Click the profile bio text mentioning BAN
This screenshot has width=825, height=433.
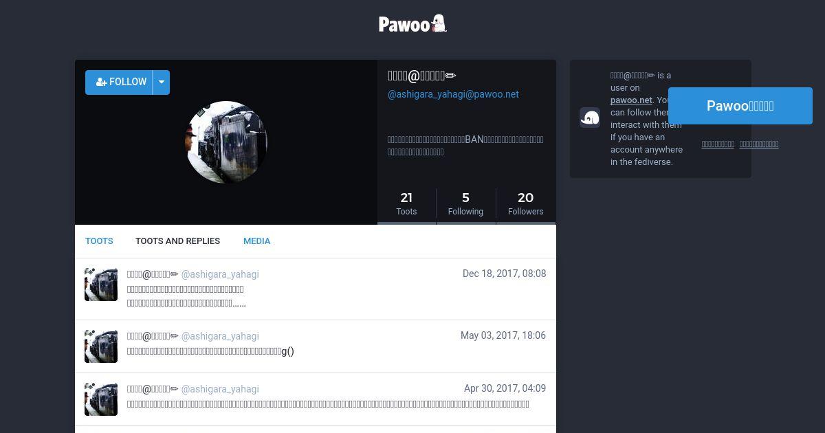(x=465, y=146)
